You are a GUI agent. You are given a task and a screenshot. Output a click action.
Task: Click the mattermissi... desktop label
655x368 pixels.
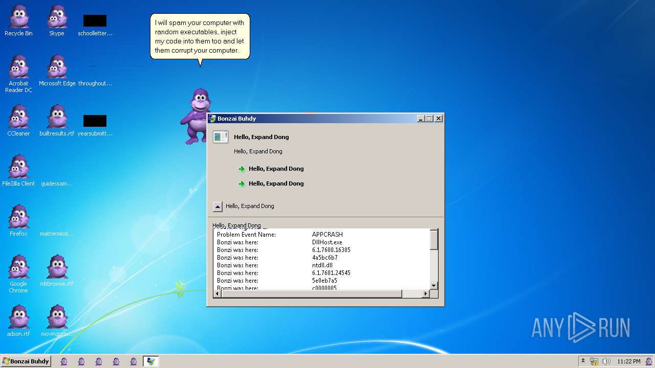57,234
